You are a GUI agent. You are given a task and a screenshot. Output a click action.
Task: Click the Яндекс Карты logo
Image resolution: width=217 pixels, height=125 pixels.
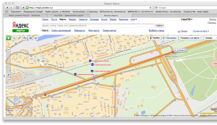coord(21,27)
